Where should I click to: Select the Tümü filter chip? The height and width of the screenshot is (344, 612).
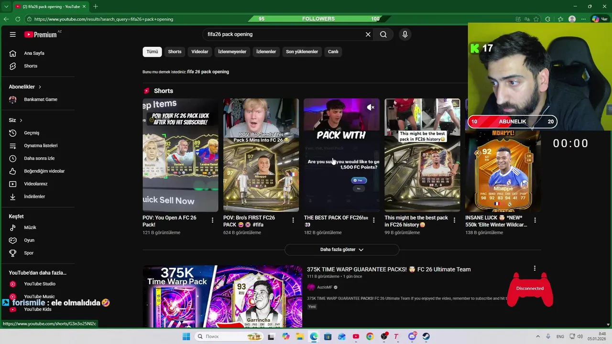[x=152, y=52]
